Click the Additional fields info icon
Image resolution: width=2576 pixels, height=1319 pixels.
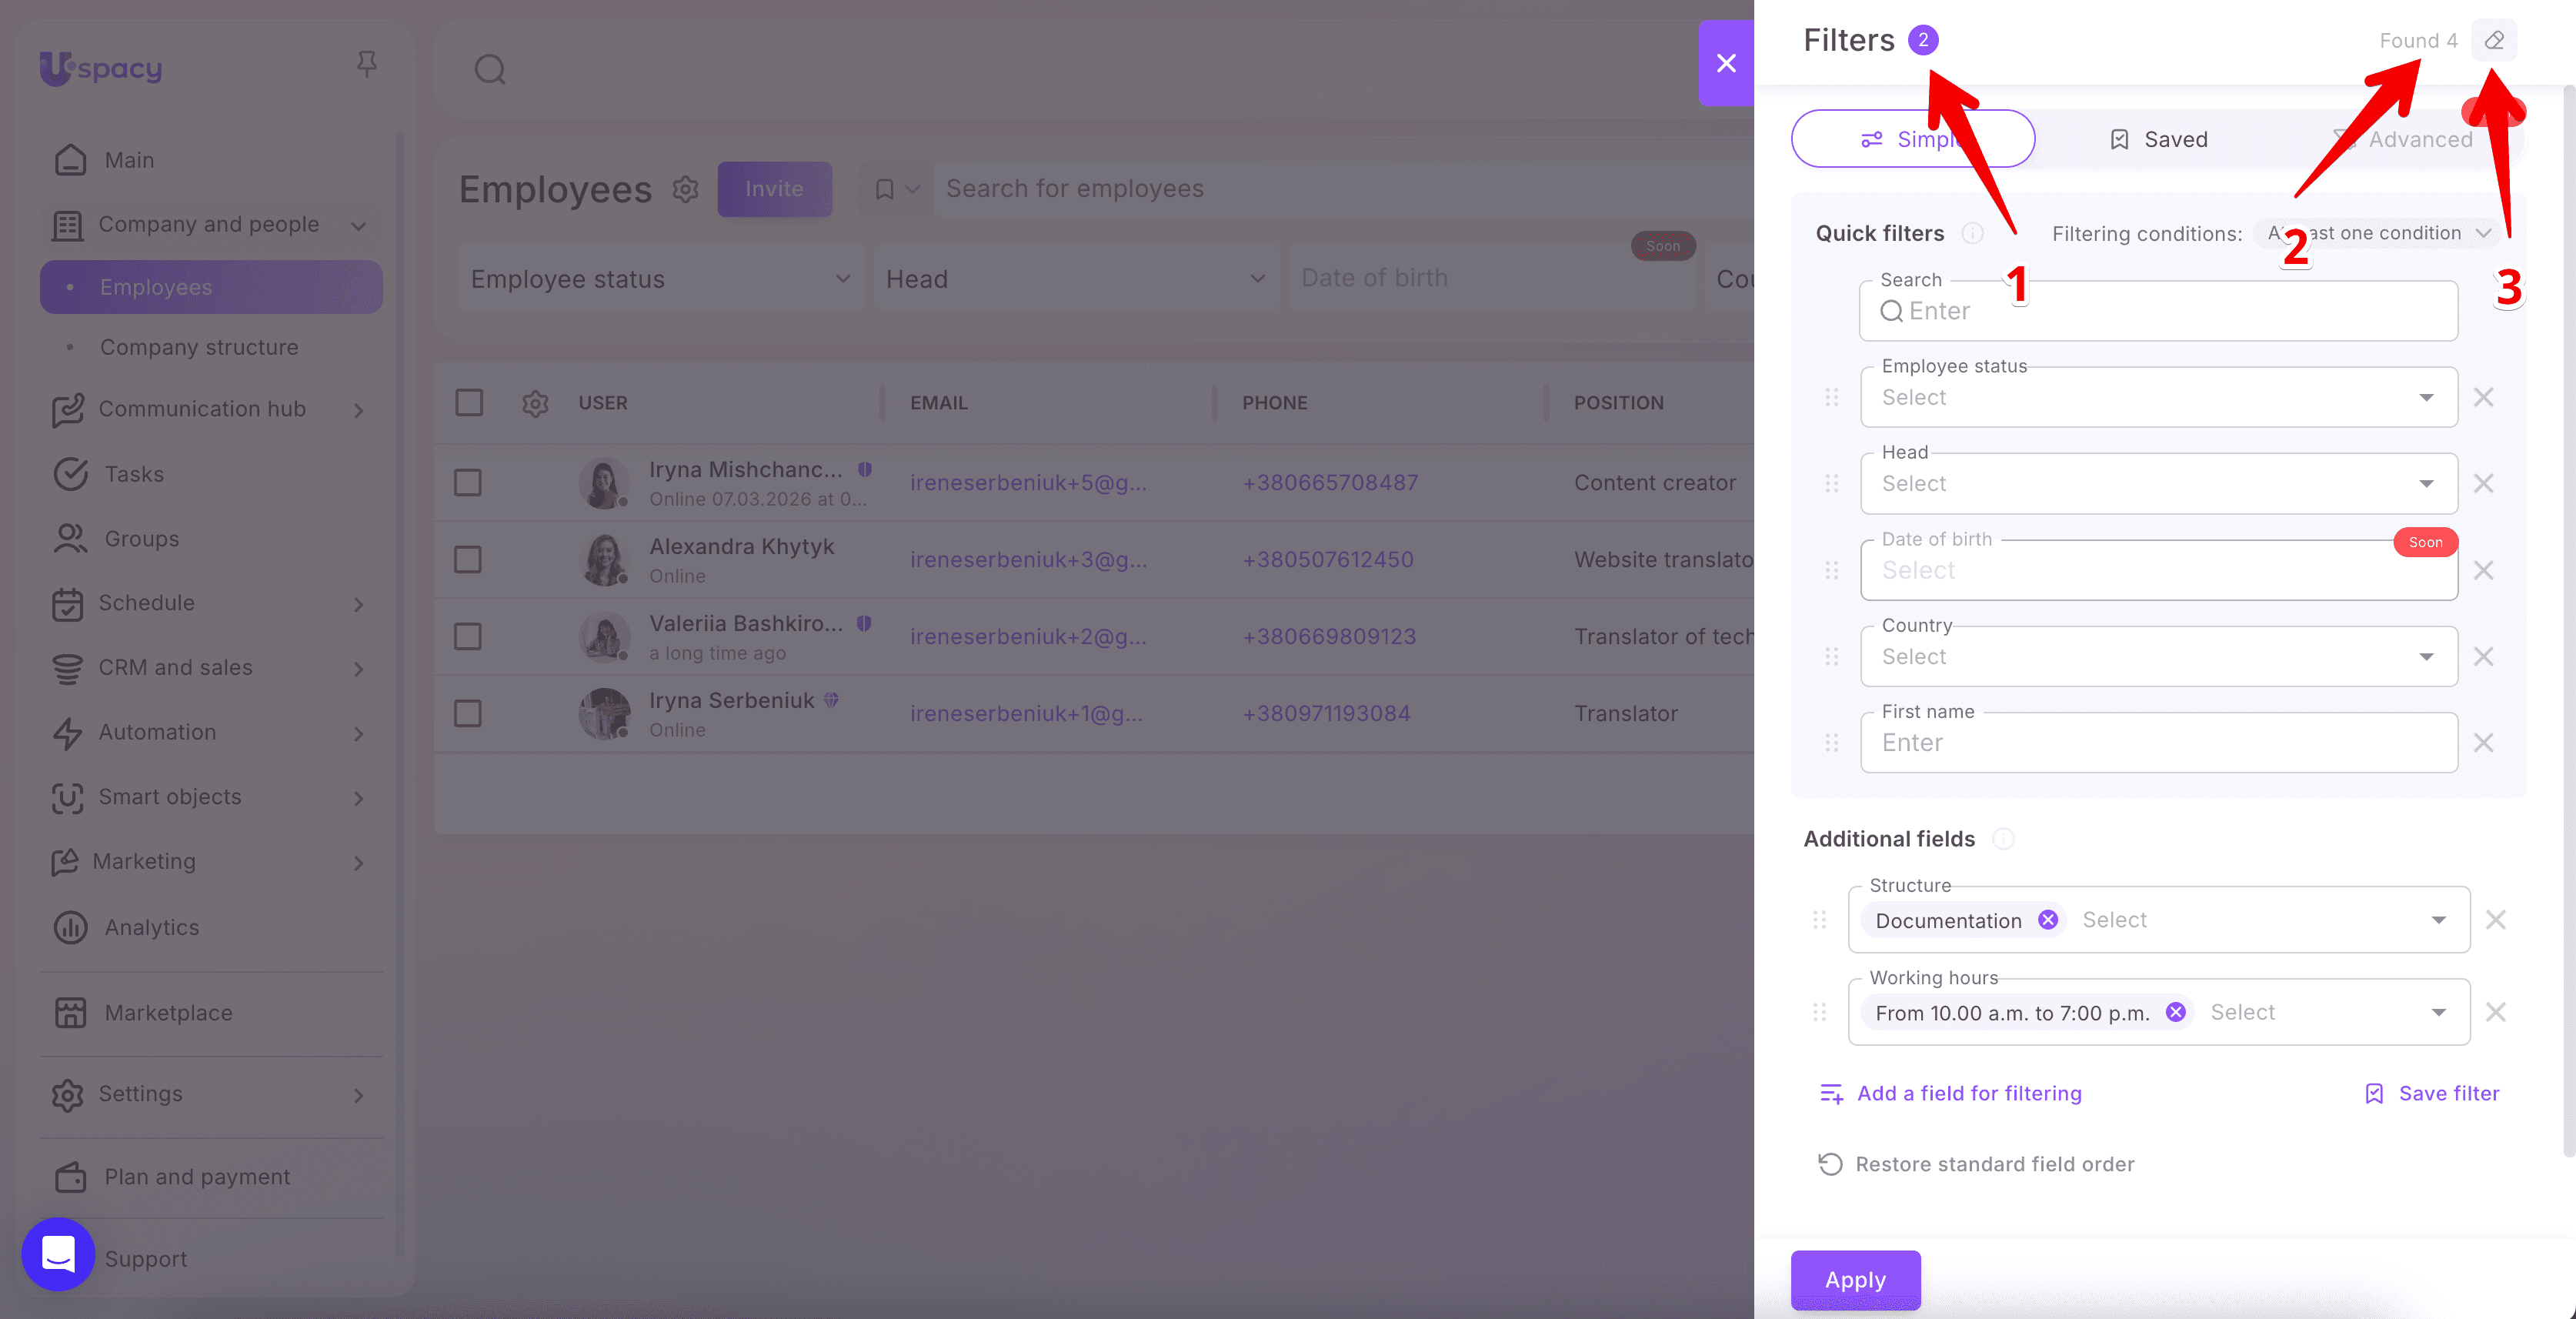coord(2003,839)
